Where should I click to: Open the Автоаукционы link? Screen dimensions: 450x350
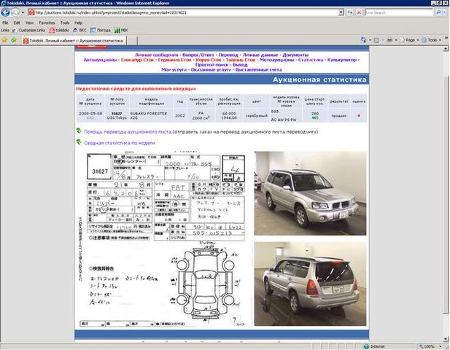coord(100,60)
